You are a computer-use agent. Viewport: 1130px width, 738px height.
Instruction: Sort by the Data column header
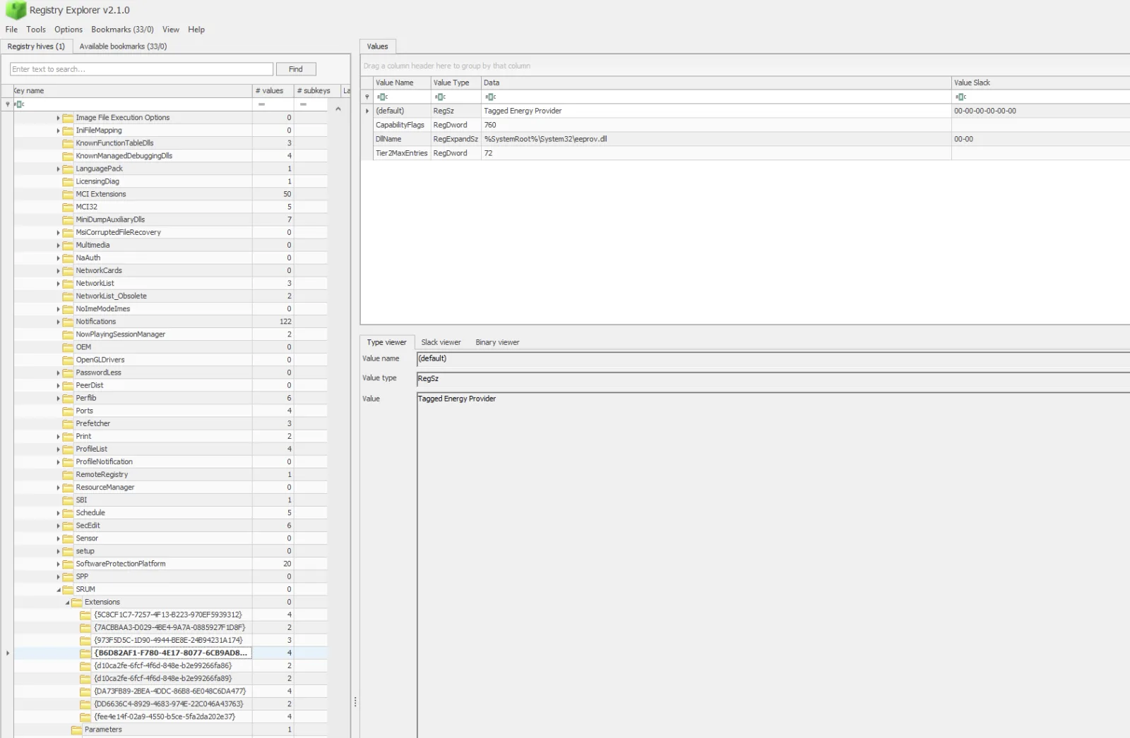click(x=716, y=83)
